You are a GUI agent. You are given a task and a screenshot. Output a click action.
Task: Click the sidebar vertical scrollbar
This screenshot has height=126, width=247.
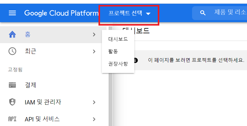pyautogui.click(x=111, y=76)
